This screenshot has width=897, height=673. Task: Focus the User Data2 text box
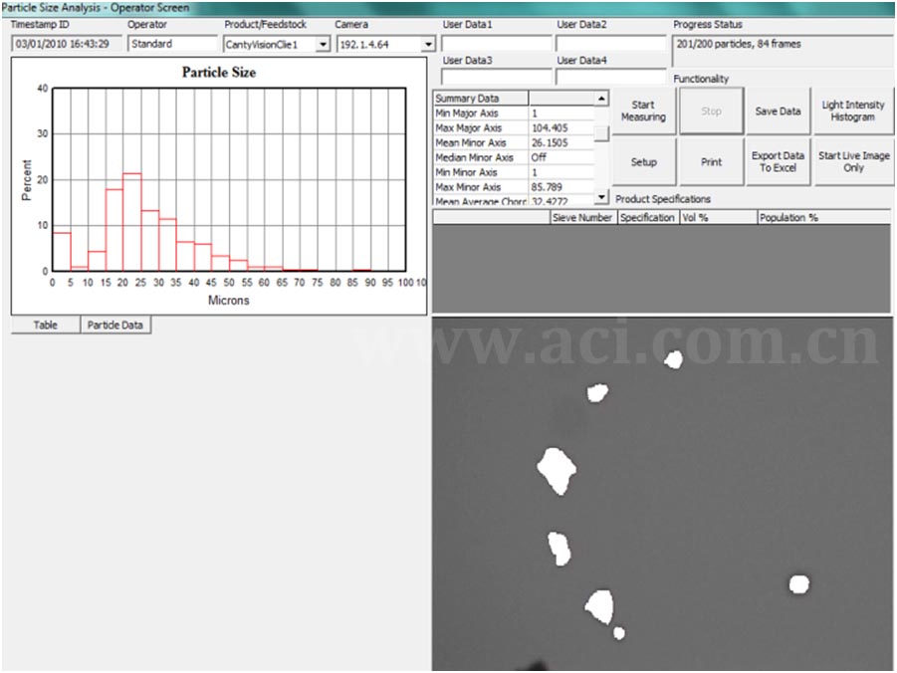pyautogui.click(x=610, y=45)
